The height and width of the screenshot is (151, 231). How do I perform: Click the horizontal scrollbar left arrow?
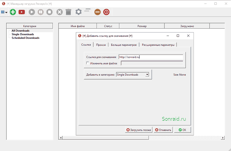[x=61, y=138]
